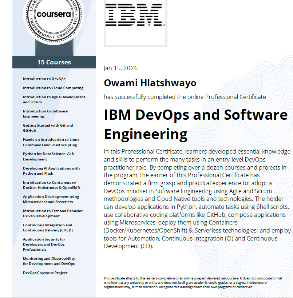Viewport: 293px width, 298px height.
Task: Click Introduction to Test and Behavior Driven Development
Action: 53,214
